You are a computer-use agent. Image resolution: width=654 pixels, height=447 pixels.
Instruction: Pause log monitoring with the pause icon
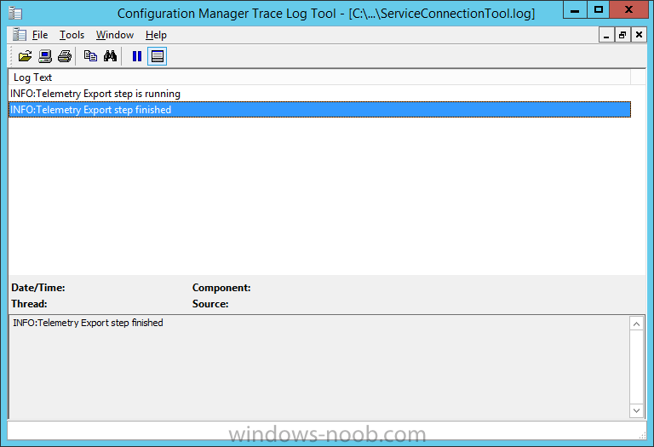(x=137, y=56)
